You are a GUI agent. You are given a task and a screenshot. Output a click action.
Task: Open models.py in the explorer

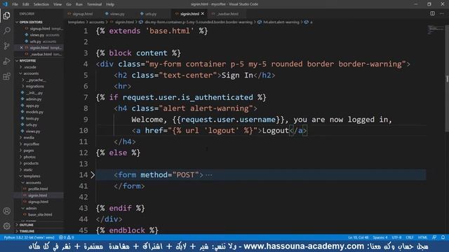pos(34,112)
